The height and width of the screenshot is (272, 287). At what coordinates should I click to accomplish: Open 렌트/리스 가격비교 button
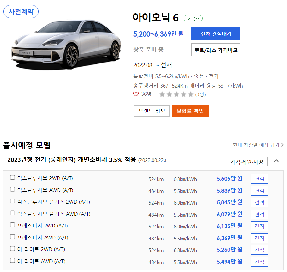(216, 50)
